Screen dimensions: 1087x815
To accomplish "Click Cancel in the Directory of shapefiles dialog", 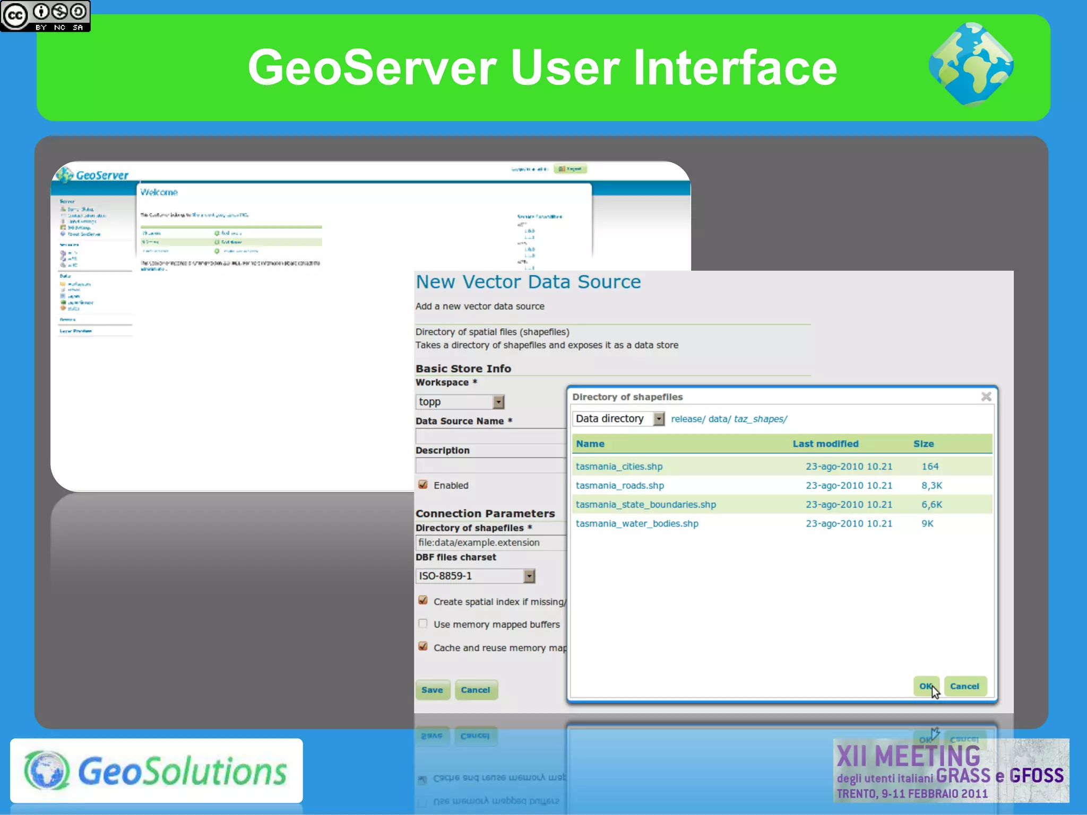I will pyautogui.click(x=964, y=686).
